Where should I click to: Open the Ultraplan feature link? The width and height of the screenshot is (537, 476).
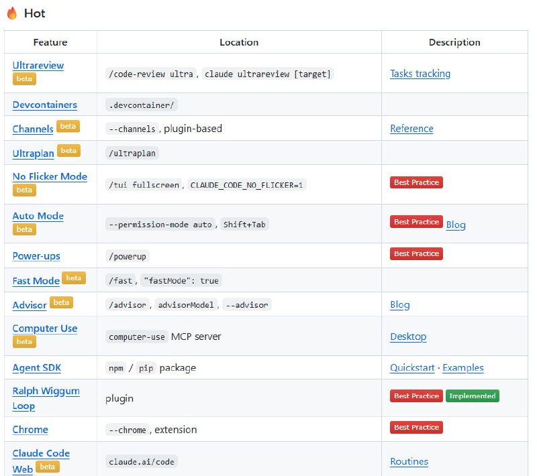click(x=33, y=154)
